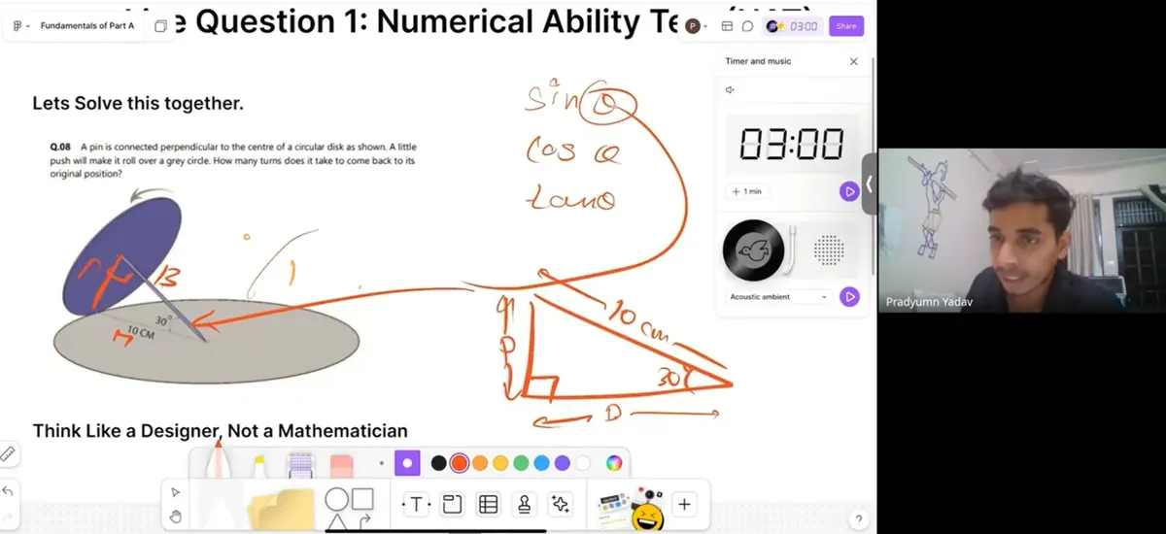Open the help question mark button
This screenshot has height=534, width=1166.
(x=858, y=519)
